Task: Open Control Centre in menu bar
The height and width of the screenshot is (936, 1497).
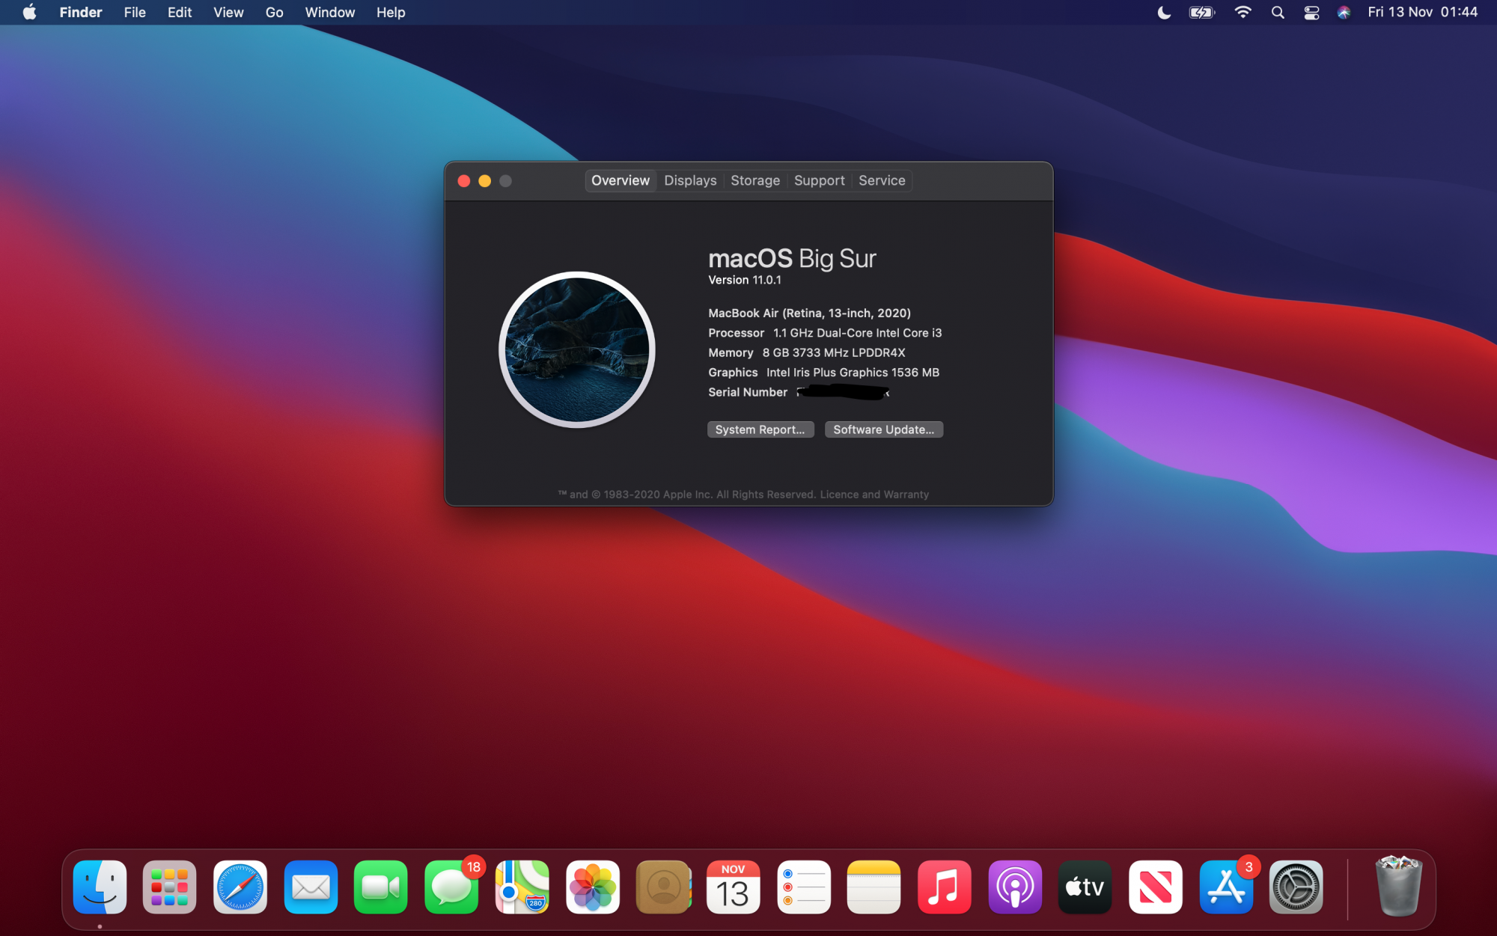Action: pyautogui.click(x=1311, y=13)
